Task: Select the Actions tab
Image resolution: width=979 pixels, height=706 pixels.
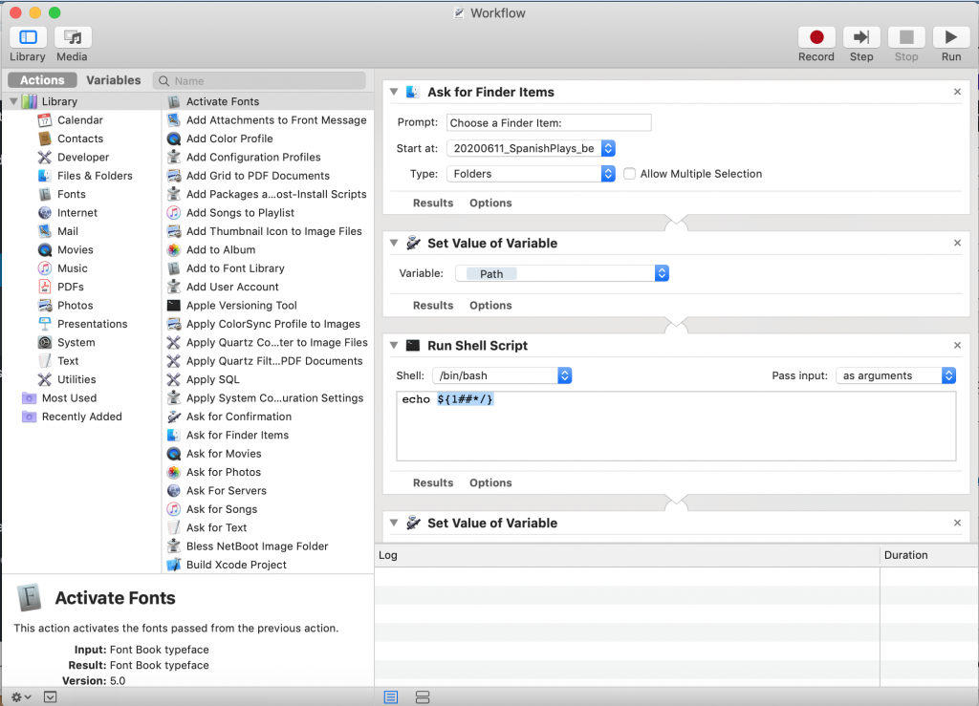Action: (x=43, y=80)
